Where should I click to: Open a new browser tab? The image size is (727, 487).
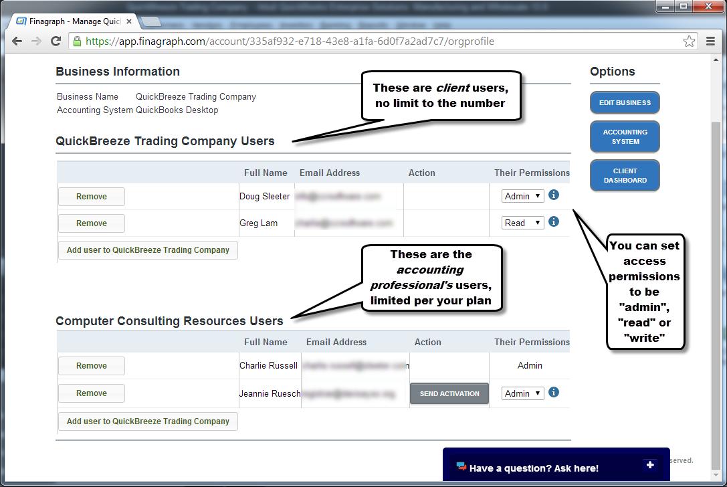150,21
